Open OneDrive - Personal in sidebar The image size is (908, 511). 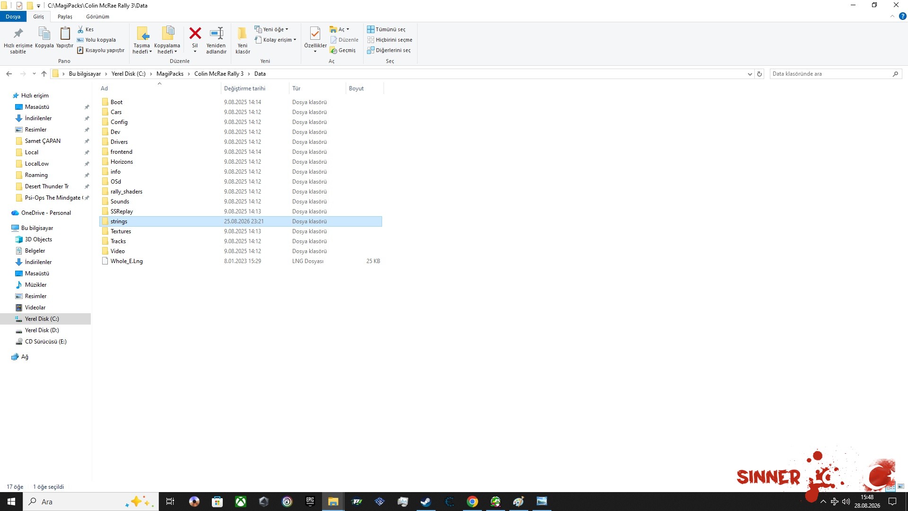(45, 213)
